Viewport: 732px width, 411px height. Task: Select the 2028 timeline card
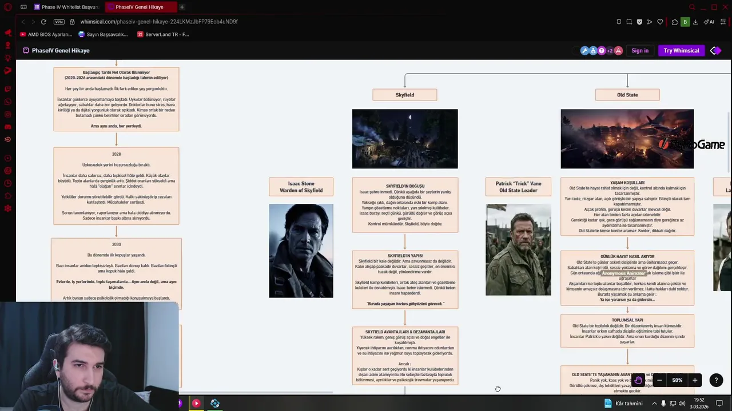click(x=116, y=186)
